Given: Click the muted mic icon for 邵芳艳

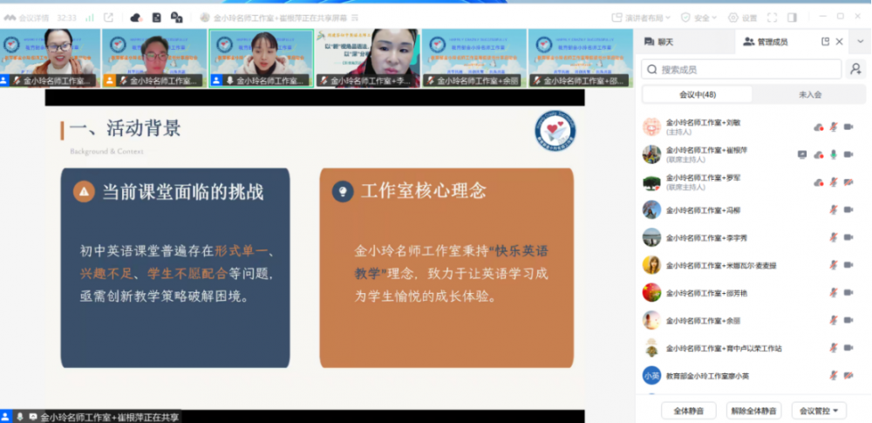Looking at the screenshot, I should tap(833, 293).
